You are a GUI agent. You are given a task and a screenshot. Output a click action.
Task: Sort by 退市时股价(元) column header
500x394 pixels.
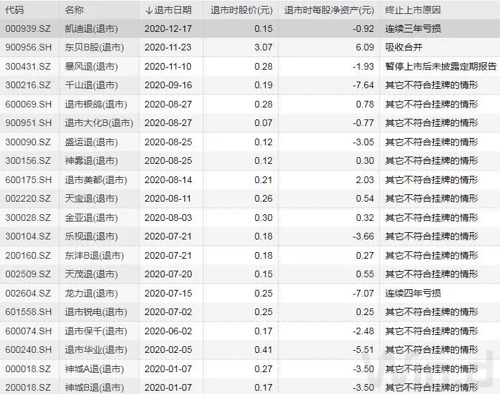[241, 10]
